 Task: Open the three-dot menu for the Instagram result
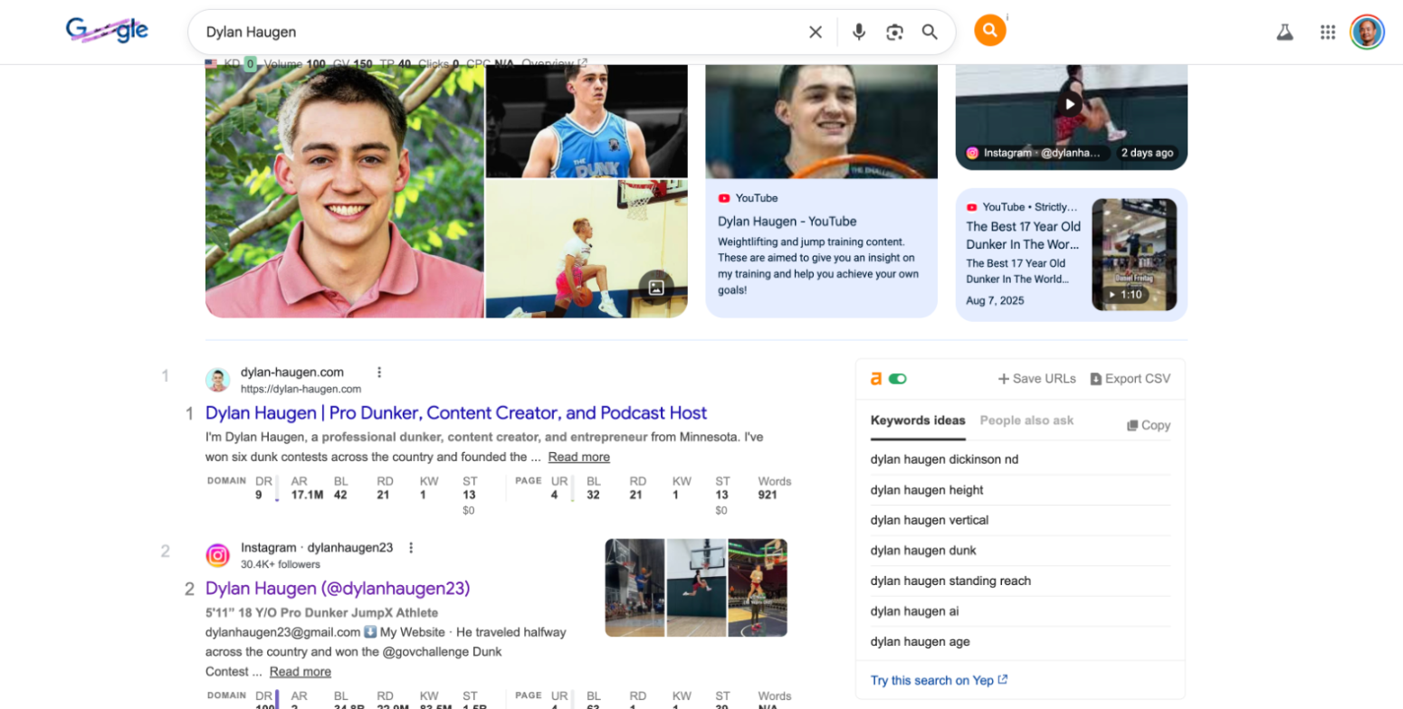[x=410, y=546]
